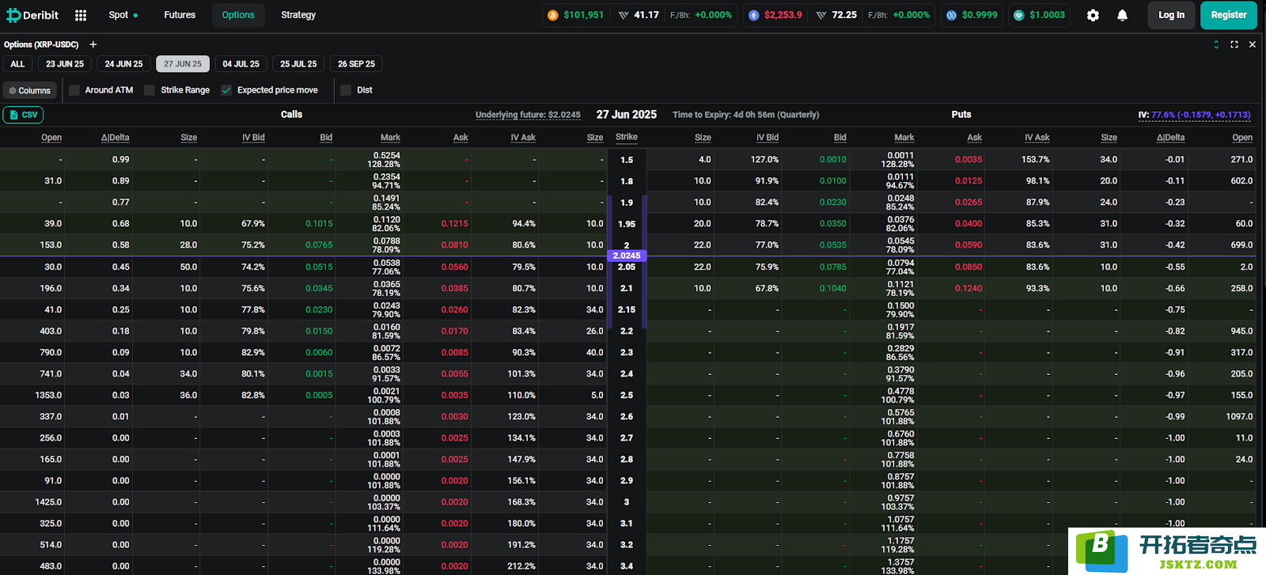The height and width of the screenshot is (575, 1266).
Task: Download the option chain as CSV
Action: (x=23, y=115)
